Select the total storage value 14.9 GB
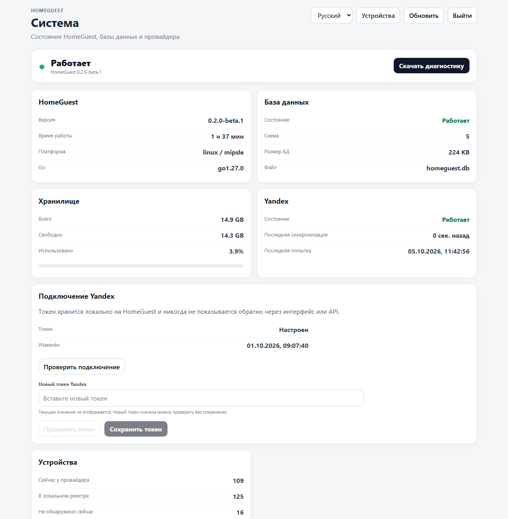 pos(232,220)
